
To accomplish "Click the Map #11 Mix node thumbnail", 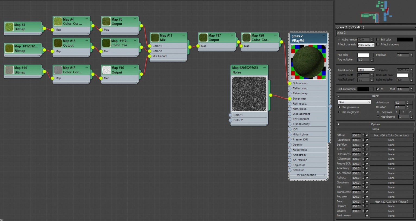I will tap(155, 37).
